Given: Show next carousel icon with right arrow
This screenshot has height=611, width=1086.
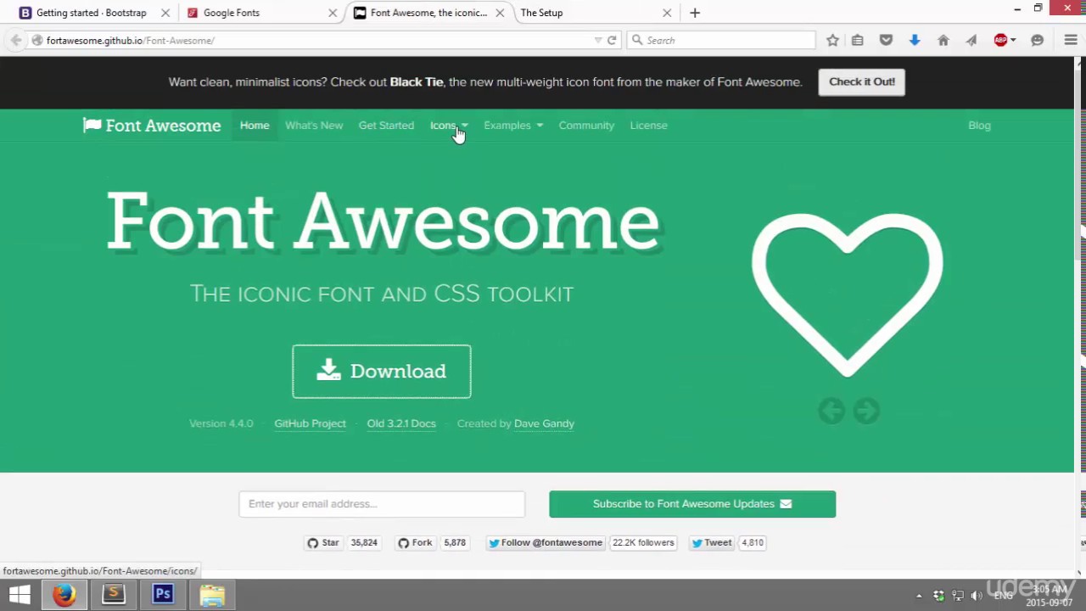Looking at the screenshot, I should coord(866,411).
